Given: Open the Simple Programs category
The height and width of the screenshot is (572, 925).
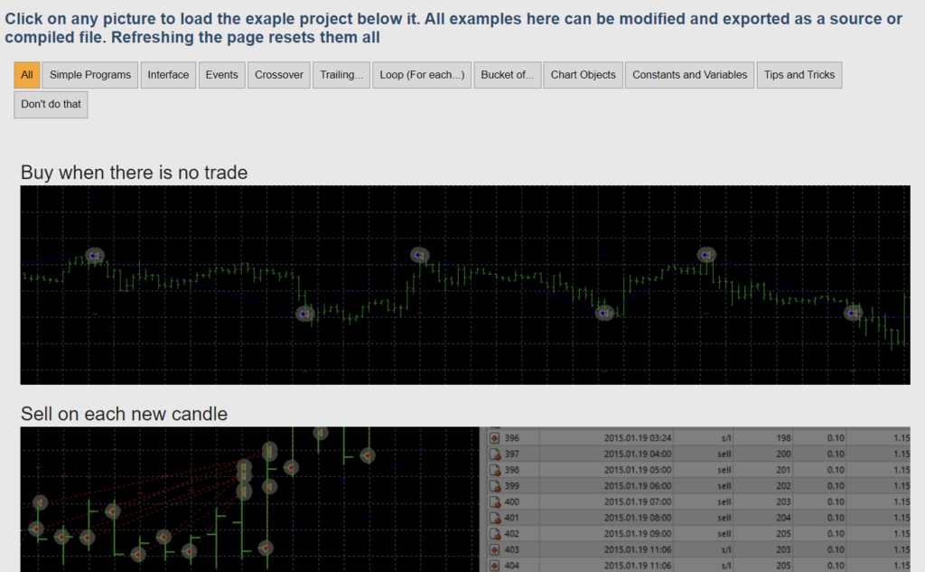Looking at the screenshot, I should (x=90, y=75).
